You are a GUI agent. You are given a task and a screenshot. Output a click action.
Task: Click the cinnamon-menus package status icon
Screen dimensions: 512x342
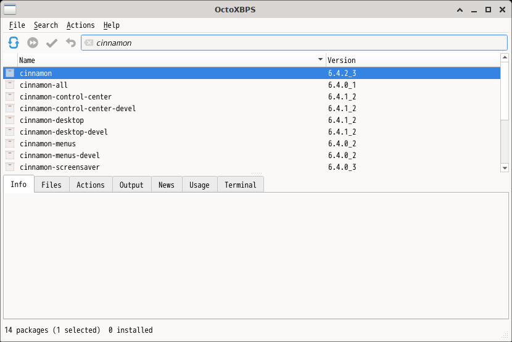point(10,144)
